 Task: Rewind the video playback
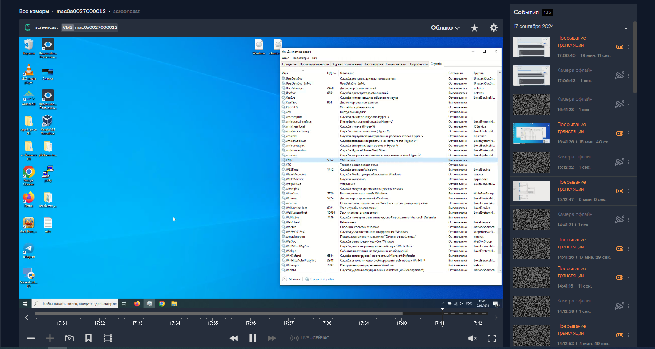click(234, 338)
